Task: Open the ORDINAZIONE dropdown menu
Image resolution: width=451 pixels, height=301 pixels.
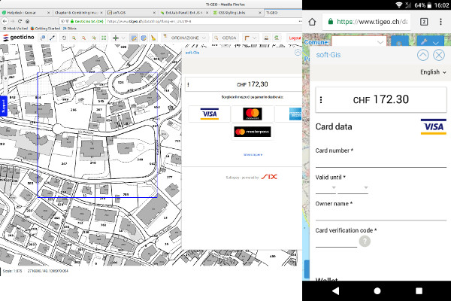Action: pyautogui.click(x=185, y=38)
